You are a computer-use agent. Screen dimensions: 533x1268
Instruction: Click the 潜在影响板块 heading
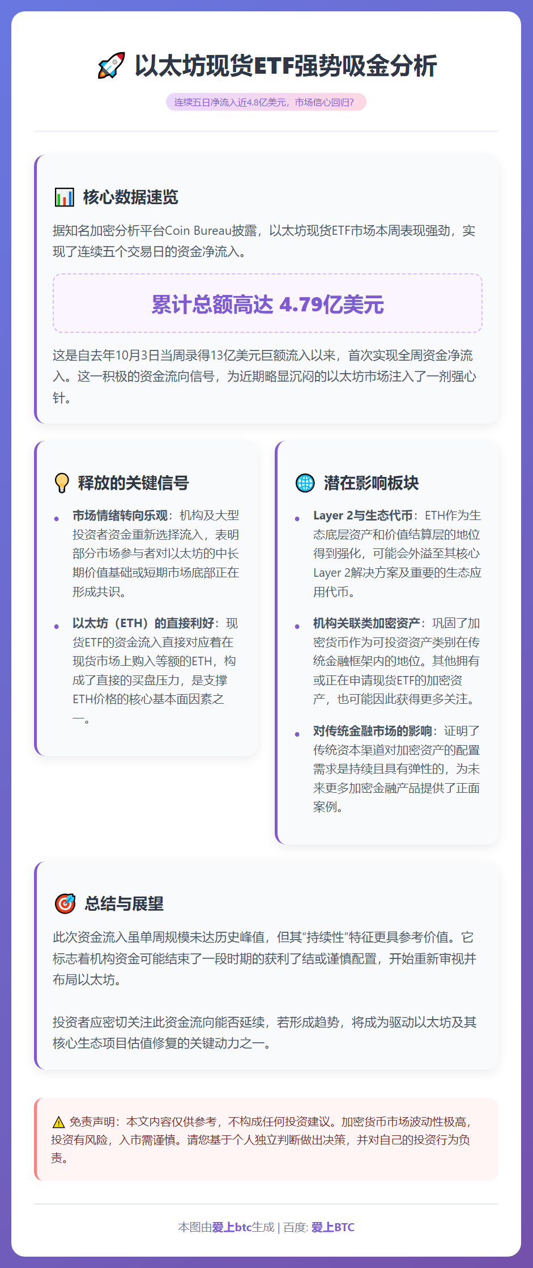(x=372, y=483)
